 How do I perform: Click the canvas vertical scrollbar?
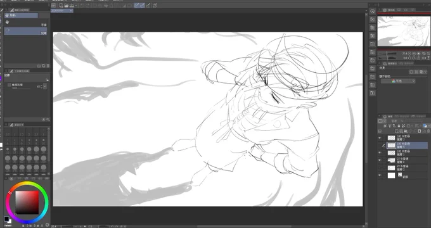(x=366, y=118)
